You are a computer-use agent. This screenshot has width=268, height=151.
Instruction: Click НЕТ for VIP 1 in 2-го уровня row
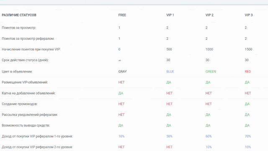click(x=169, y=147)
